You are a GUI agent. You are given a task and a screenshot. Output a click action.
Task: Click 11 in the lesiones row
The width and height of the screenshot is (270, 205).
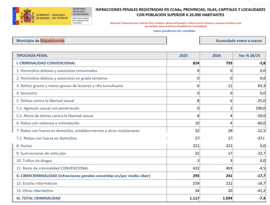230,86
